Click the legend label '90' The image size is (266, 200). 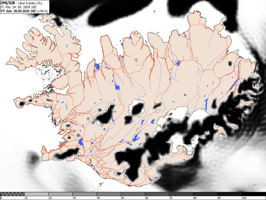(x=219, y=198)
